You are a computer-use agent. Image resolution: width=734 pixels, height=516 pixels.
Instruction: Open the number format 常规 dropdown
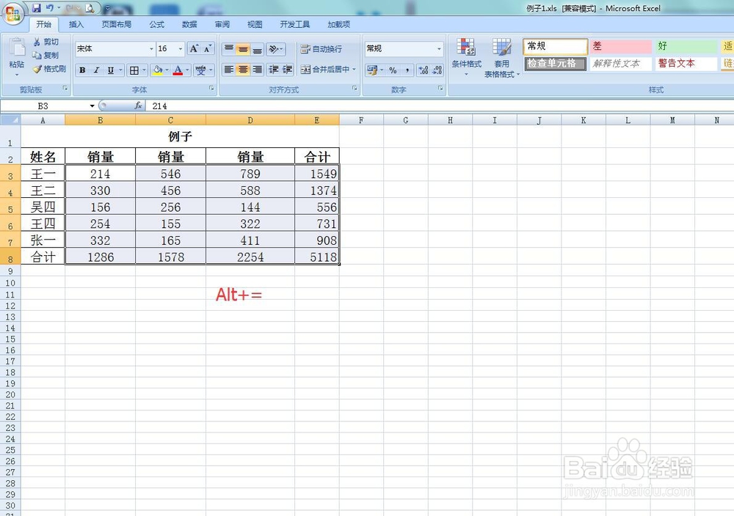coord(439,48)
